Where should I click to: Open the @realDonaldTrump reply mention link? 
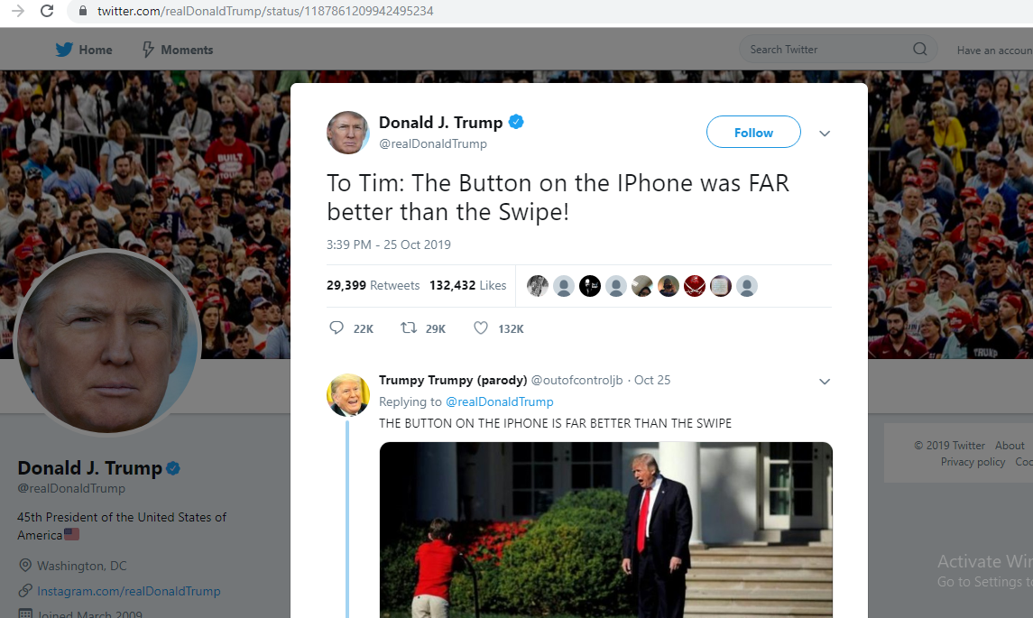[x=500, y=401]
